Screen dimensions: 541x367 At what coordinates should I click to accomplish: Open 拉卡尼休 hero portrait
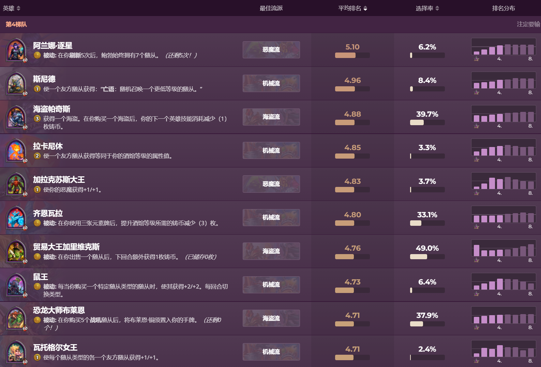coord(16,151)
